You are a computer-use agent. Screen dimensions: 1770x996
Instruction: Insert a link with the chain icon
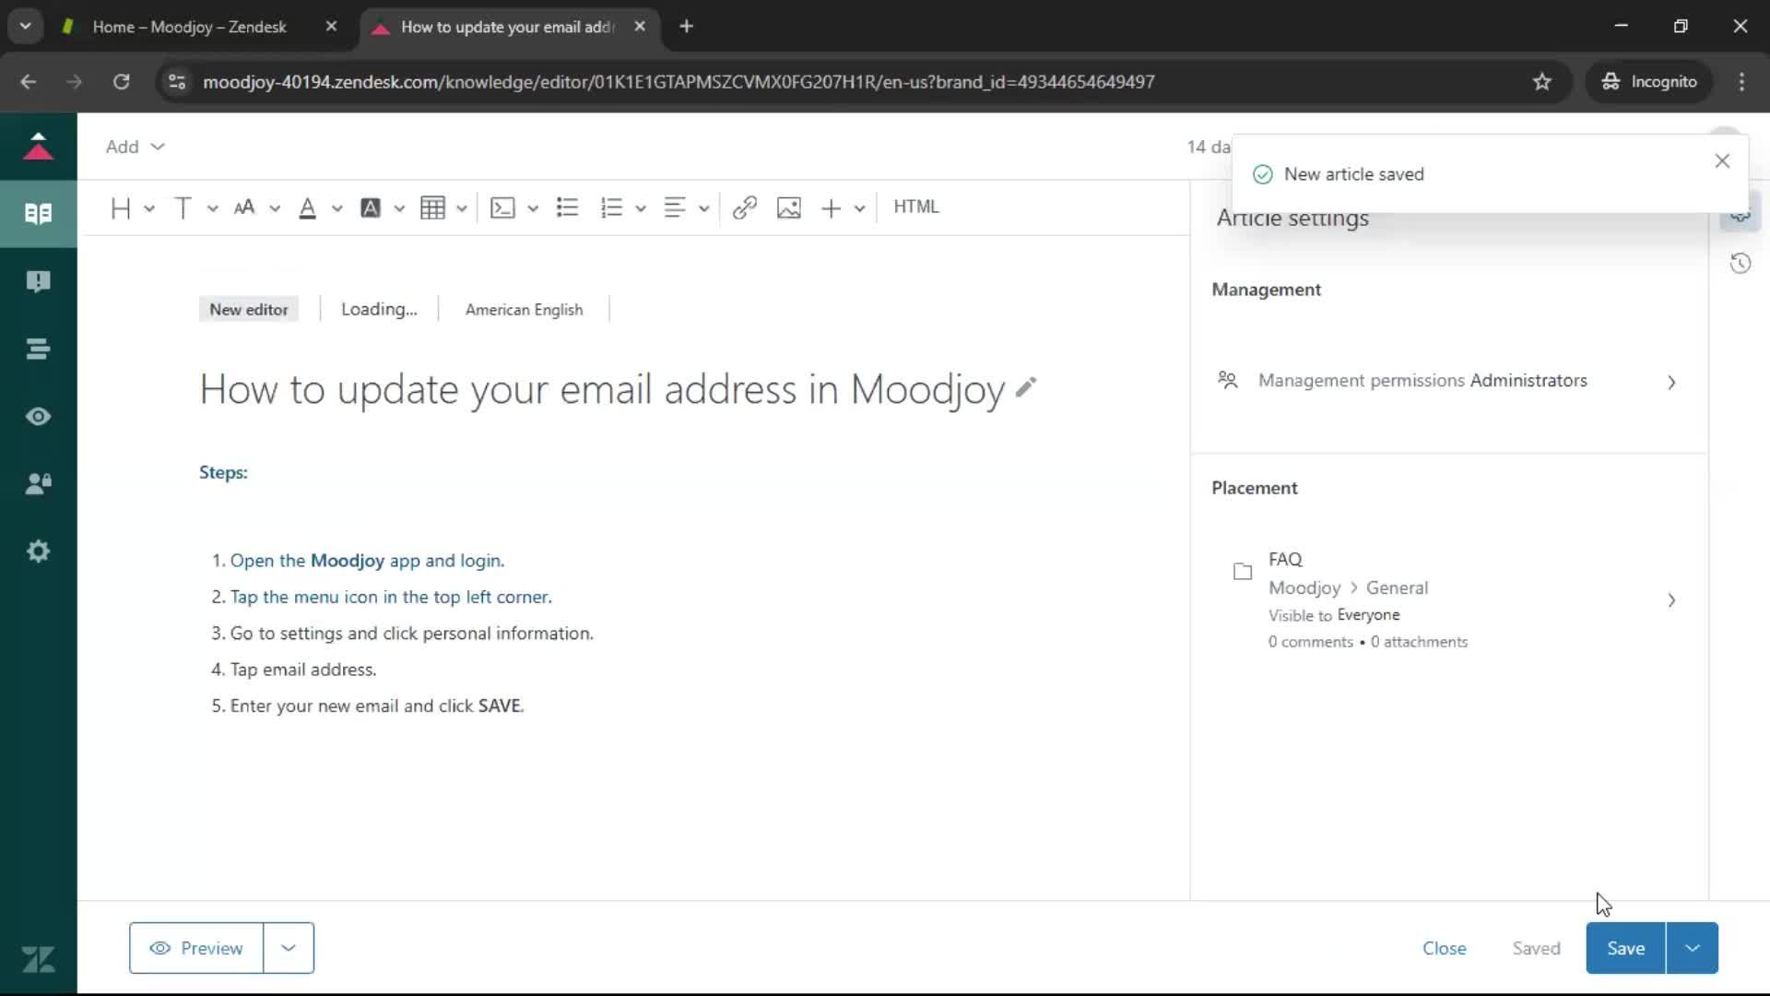[745, 207]
